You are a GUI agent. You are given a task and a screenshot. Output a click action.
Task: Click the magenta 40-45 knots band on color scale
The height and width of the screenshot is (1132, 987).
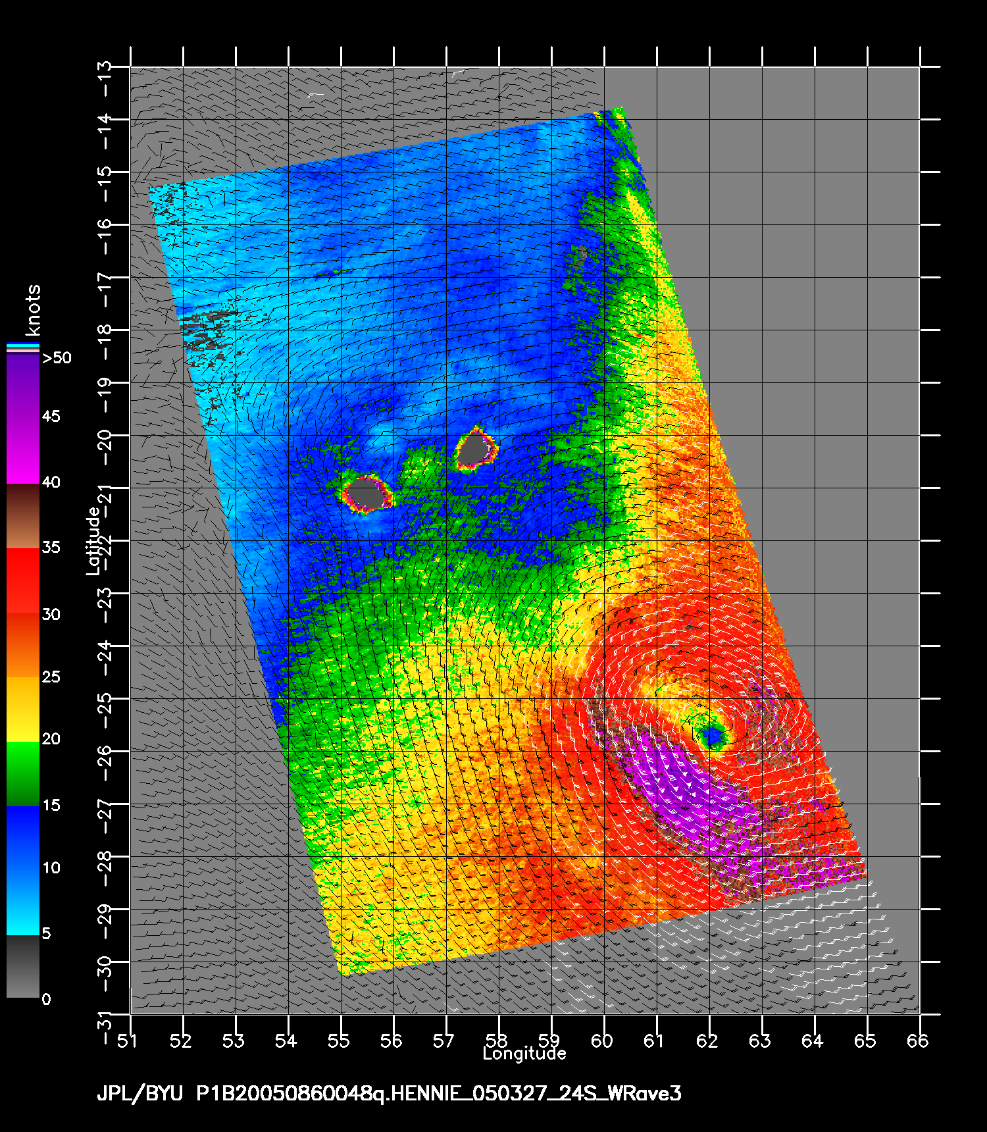click(x=23, y=451)
